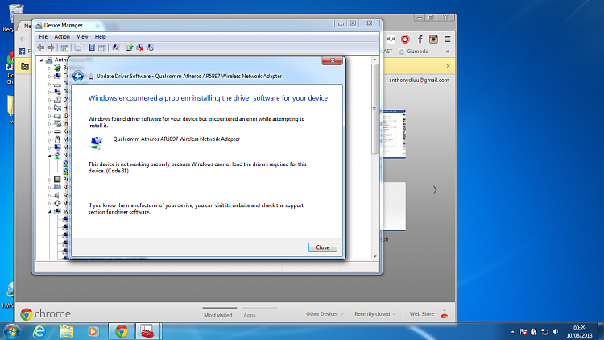Collapse the System devices node
Viewport: 604px width, 340px height.
pos(49,211)
